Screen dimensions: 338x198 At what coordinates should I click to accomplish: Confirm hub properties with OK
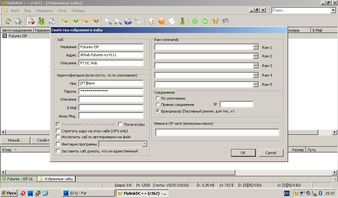point(243,153)
